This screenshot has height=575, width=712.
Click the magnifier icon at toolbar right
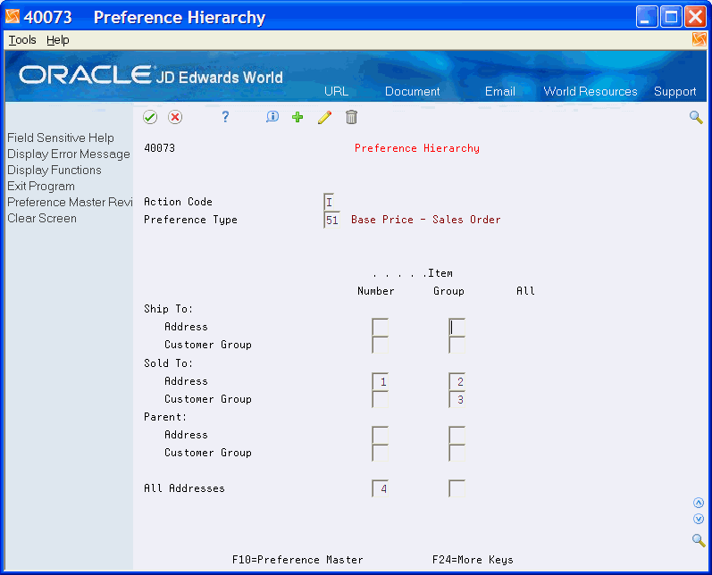[696, 117]
